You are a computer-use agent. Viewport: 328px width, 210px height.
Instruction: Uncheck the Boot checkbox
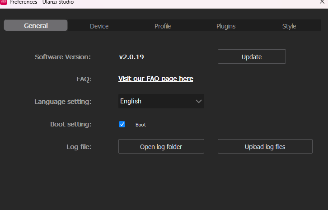coord(122,124)
